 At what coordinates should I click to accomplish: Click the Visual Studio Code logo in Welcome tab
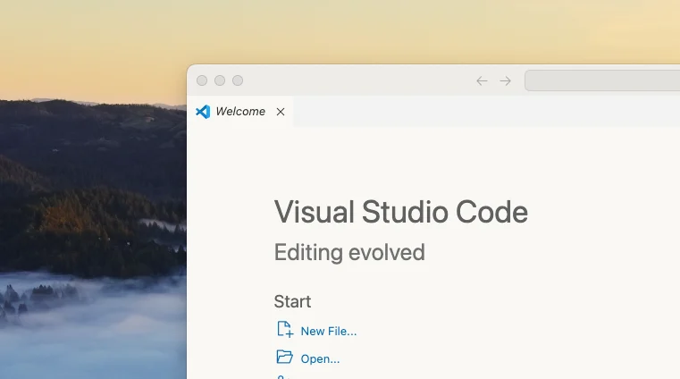coord(203,112)
